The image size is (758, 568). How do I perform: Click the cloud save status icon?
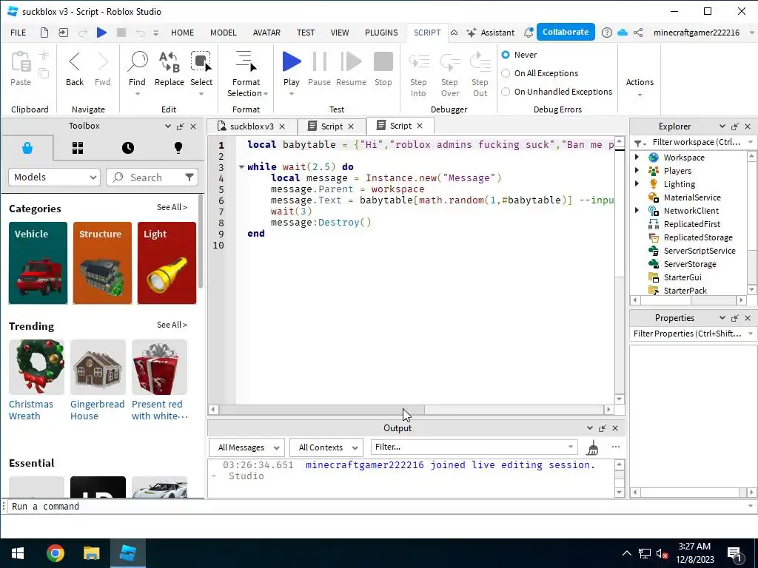point(623,33)
